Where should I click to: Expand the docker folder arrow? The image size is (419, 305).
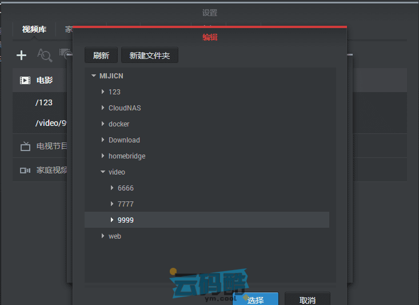103,124
